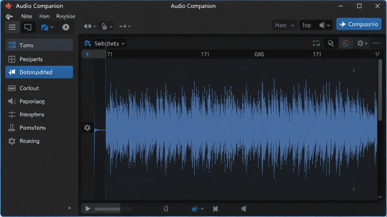Image resolution: width=387 pixels, height=217 pixels.
Task: Click the bookmark marker icon in transport
Action: pyautogui.click(x=215, y=209)
